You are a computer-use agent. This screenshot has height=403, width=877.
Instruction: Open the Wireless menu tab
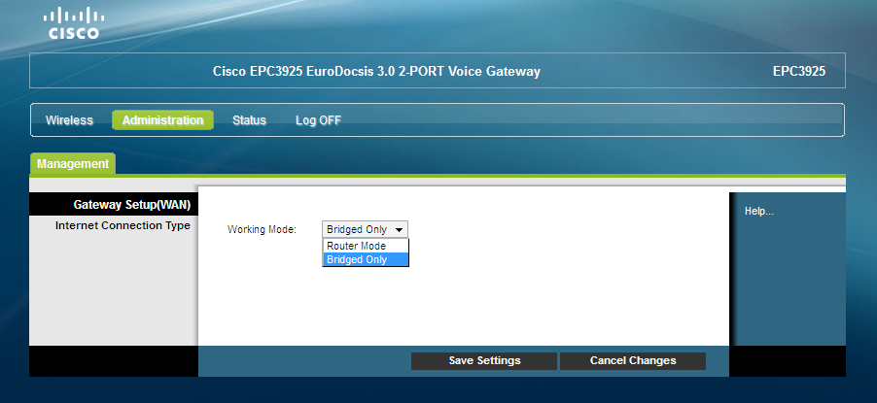pyautogui.click(x=69, y=120)
